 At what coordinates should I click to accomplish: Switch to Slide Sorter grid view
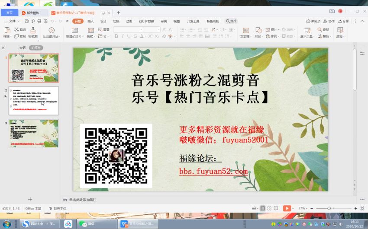[x=269, y=208]
